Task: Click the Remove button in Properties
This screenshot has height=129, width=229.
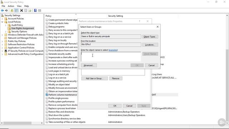Action: coord(116,78)
